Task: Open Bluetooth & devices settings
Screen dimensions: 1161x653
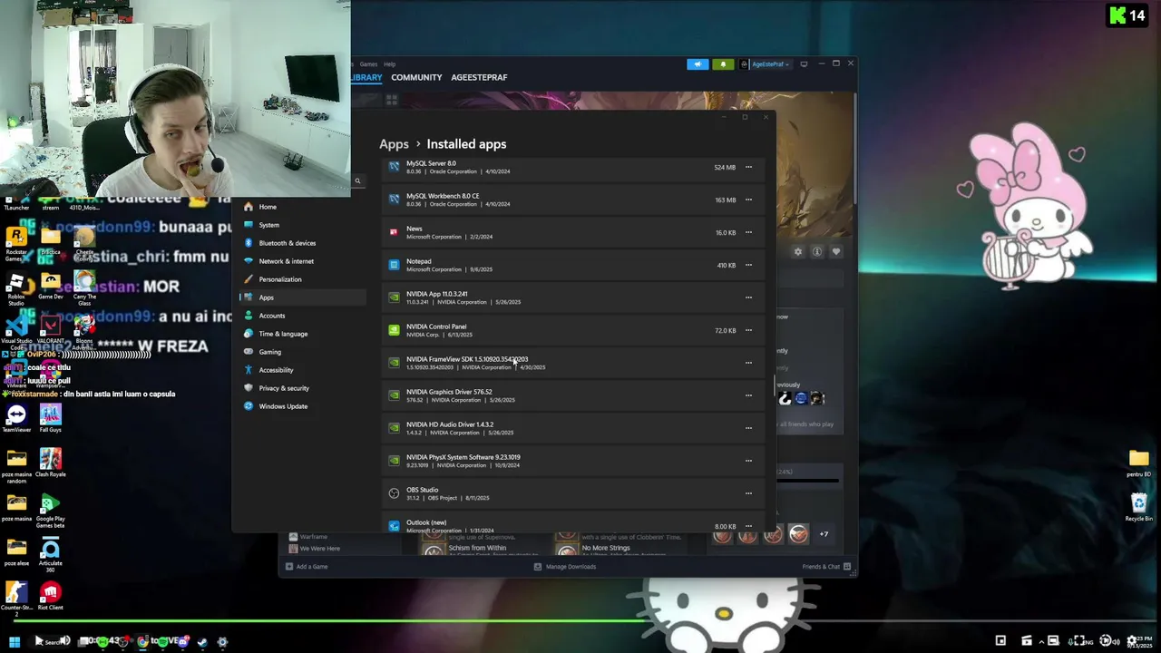Action: coord(303,243)
